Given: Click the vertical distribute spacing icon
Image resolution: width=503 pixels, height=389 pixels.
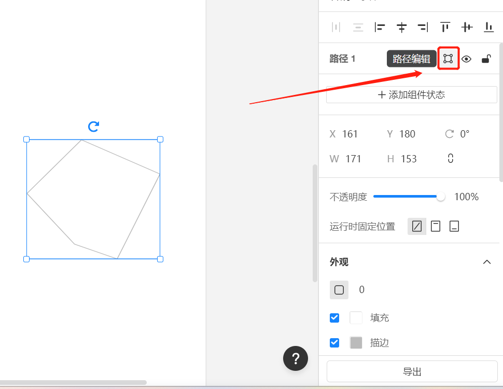Looking at the screenshot, I should tap(358, 27).
